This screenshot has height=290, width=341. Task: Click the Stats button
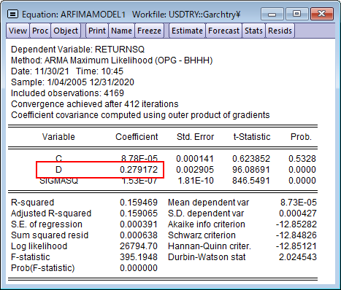coord(253,31)
